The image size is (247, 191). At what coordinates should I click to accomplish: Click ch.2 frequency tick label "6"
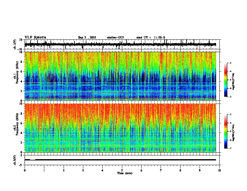22,123
